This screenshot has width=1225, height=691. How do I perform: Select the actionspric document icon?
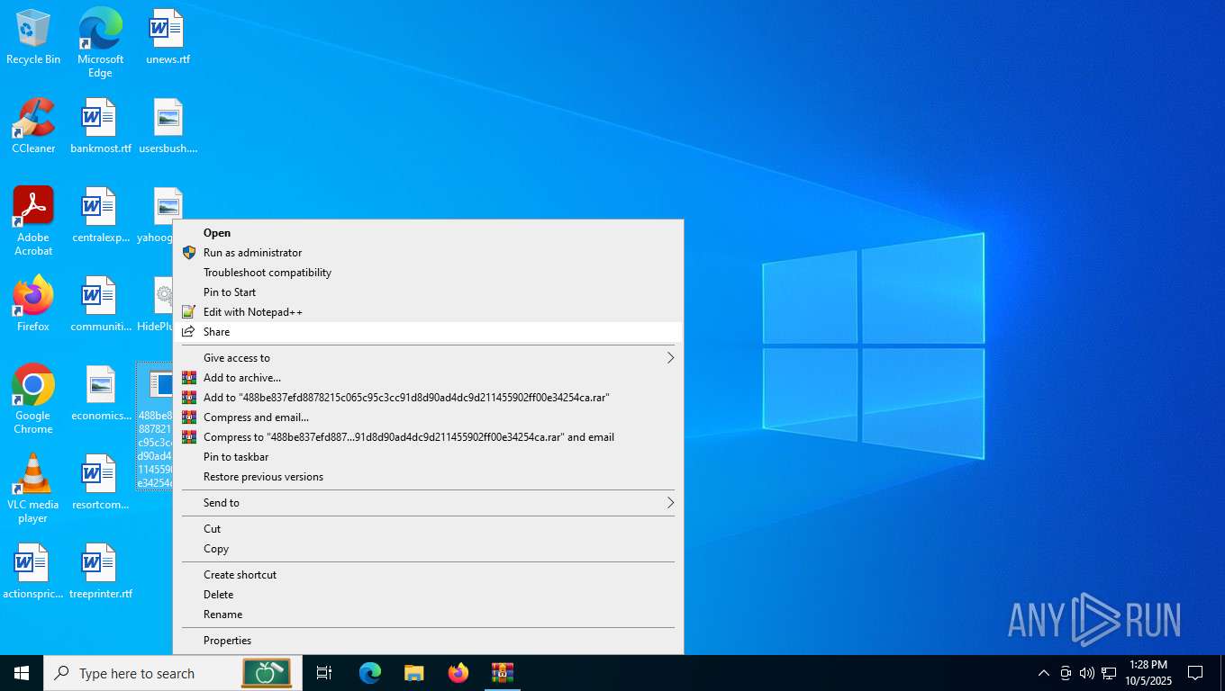(x=33, y=571)
